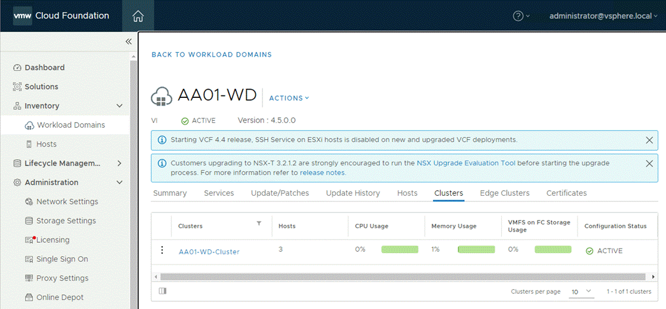
Task: Open the help question mark menu
Action: 521,16
